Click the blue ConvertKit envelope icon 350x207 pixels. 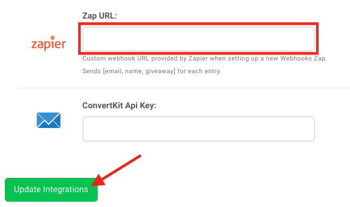pyautogui.click(x=48, y=120)
